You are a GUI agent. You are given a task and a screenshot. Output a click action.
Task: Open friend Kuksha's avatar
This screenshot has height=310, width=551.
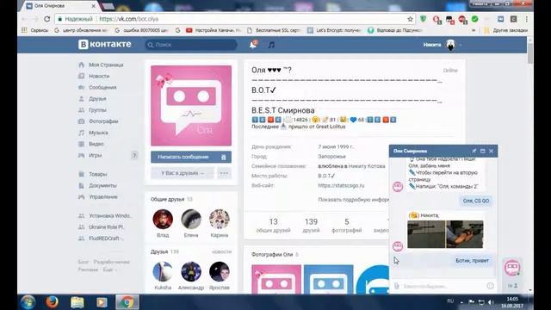tap(163, 271)
